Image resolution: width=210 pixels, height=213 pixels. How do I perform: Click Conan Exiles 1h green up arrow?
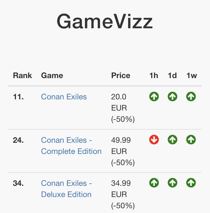[154, 97]
